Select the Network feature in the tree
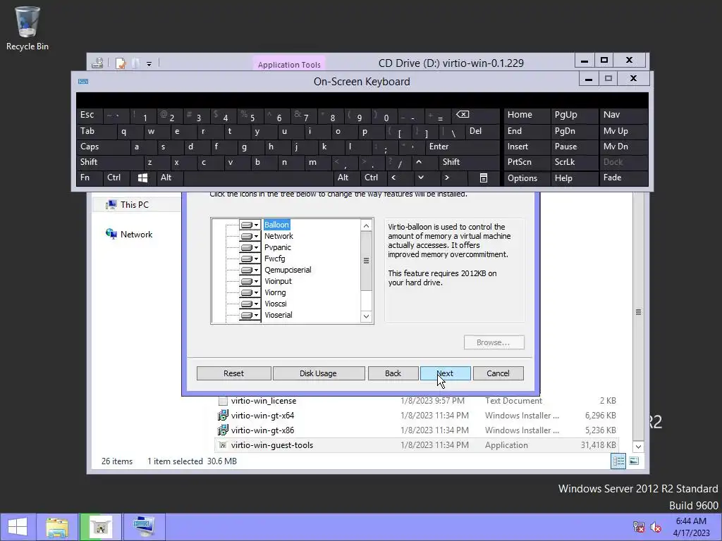 tap(279, 236)
